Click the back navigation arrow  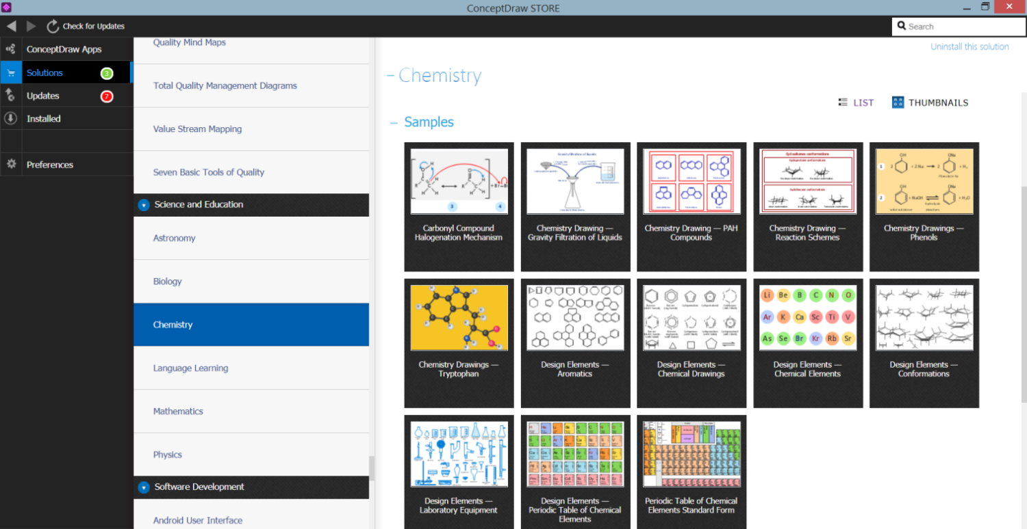point(11,26)
